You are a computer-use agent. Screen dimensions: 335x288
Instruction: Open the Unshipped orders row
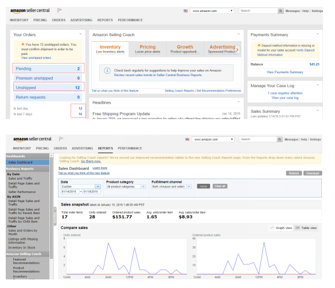click(48, 88)
